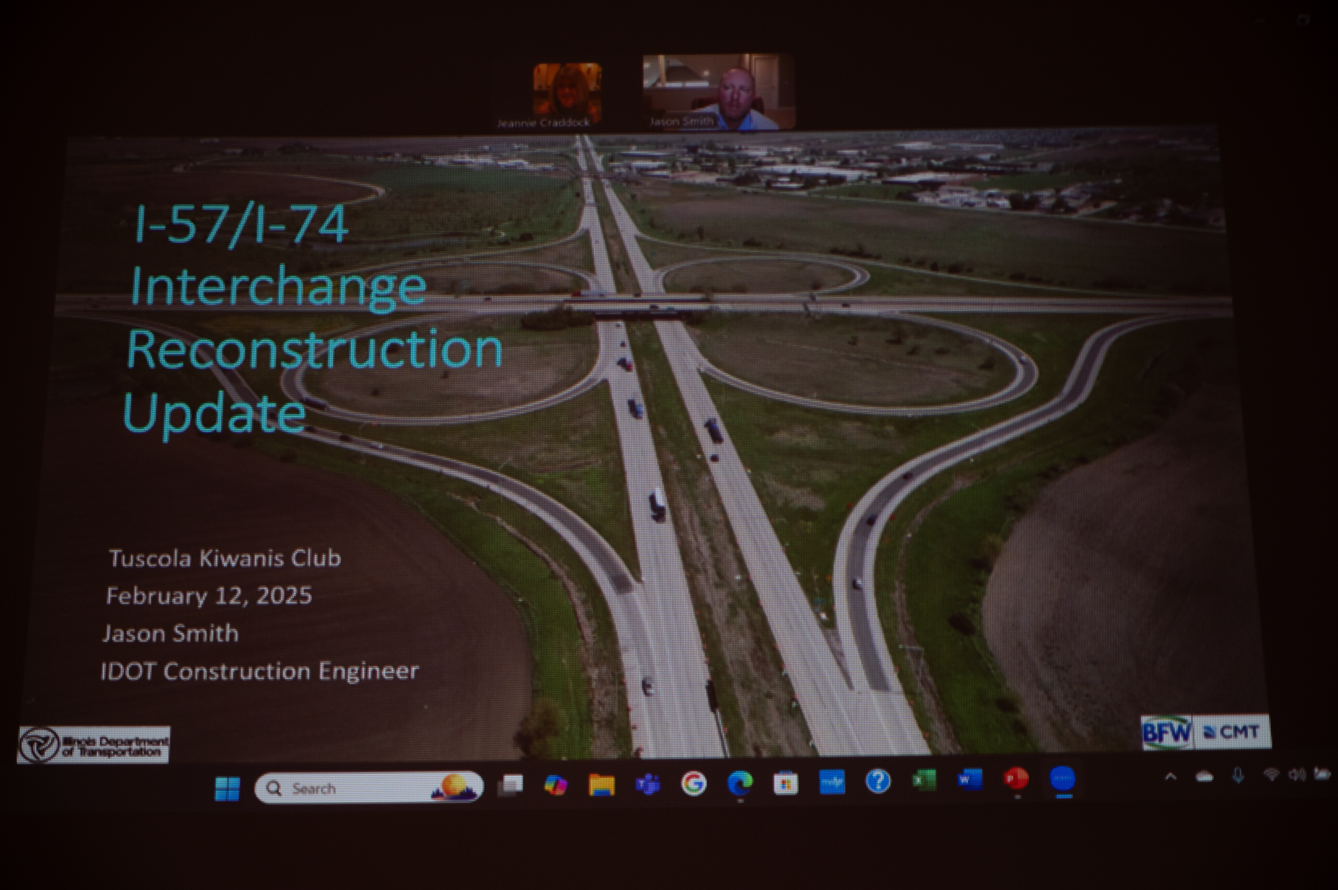
Task: Open Microsoft Edge from the taskbar
Action: 740,784
